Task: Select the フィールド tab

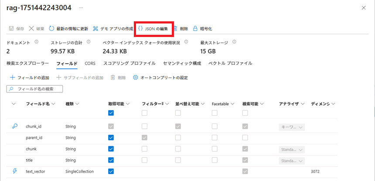Action: click(67, 64)
